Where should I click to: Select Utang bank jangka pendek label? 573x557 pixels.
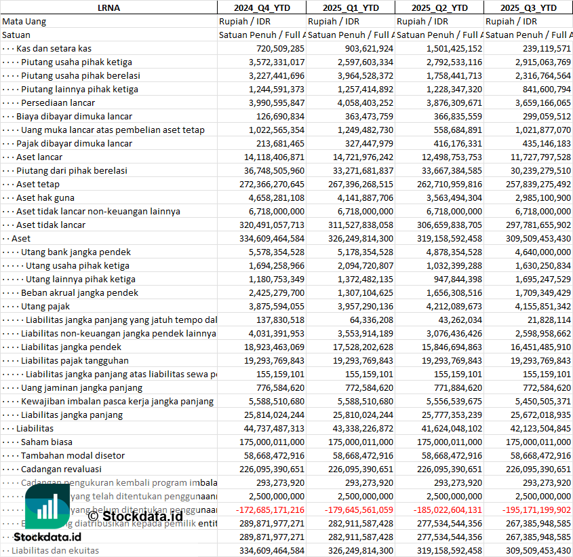(x=76, y=251)
